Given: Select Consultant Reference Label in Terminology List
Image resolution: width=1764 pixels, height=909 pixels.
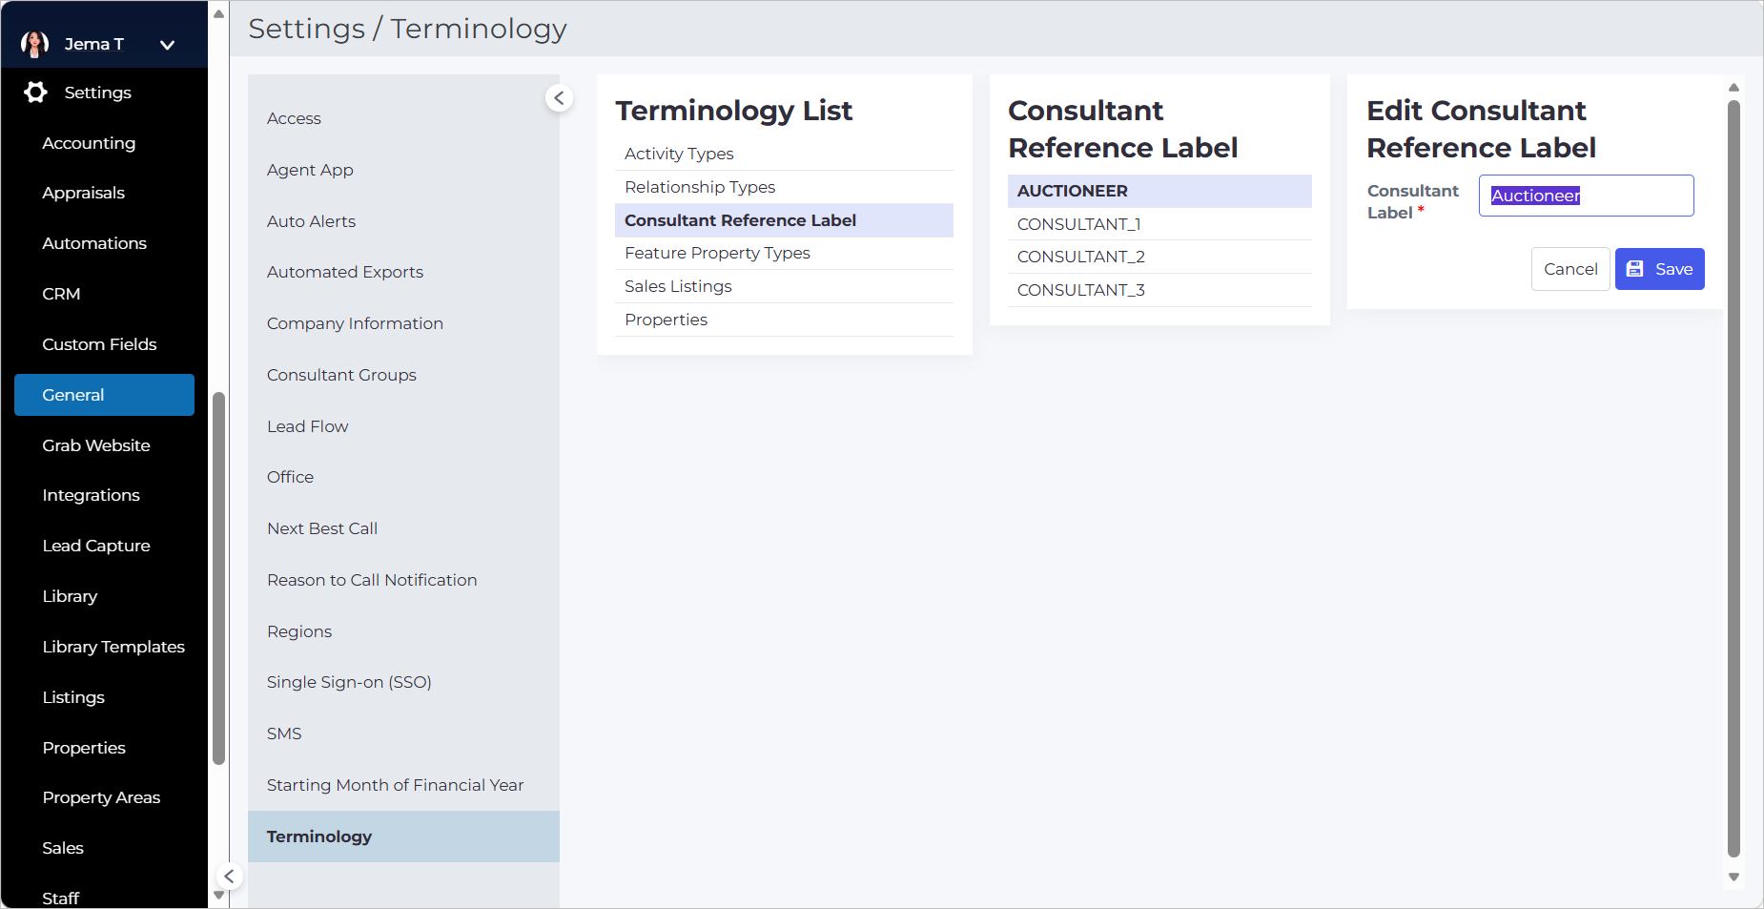Looking at the screenshot, I should (x=784, y=220).
